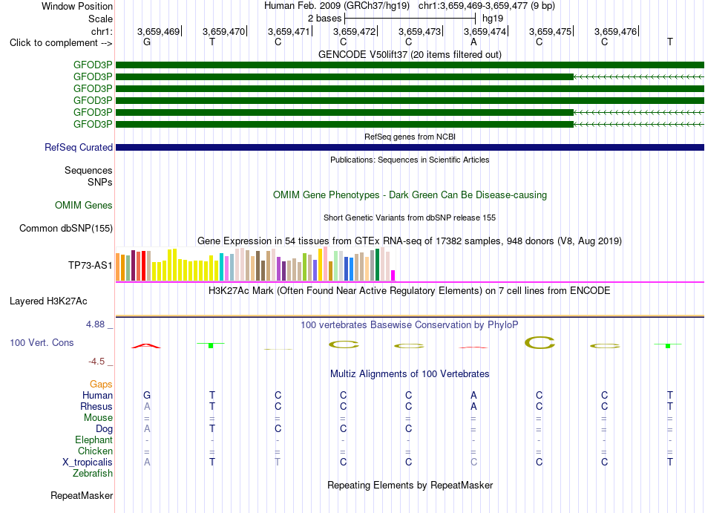Image resolution: width=705 pixels, height=513 pixels.
Task: Open the PhyloP Basewise Conservation title
Action: (410, 324)
